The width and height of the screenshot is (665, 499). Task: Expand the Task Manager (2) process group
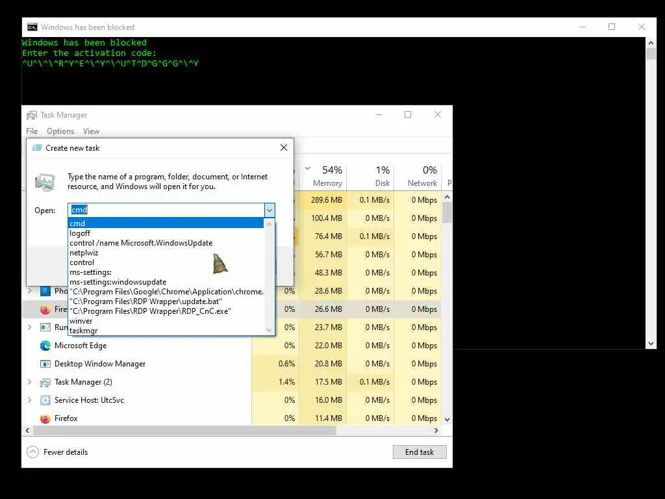(29, 382)
